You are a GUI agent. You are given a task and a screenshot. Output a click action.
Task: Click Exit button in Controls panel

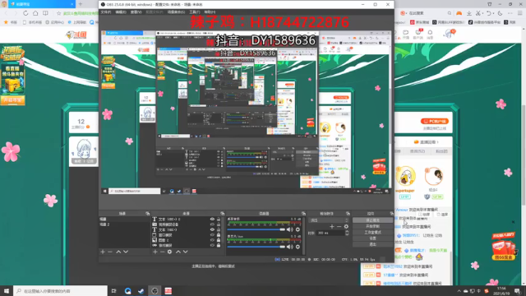[x=372, y=245]
